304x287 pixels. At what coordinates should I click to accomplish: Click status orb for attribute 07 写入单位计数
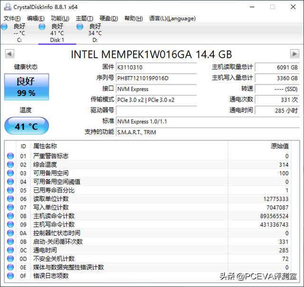[x=10, y=207]
